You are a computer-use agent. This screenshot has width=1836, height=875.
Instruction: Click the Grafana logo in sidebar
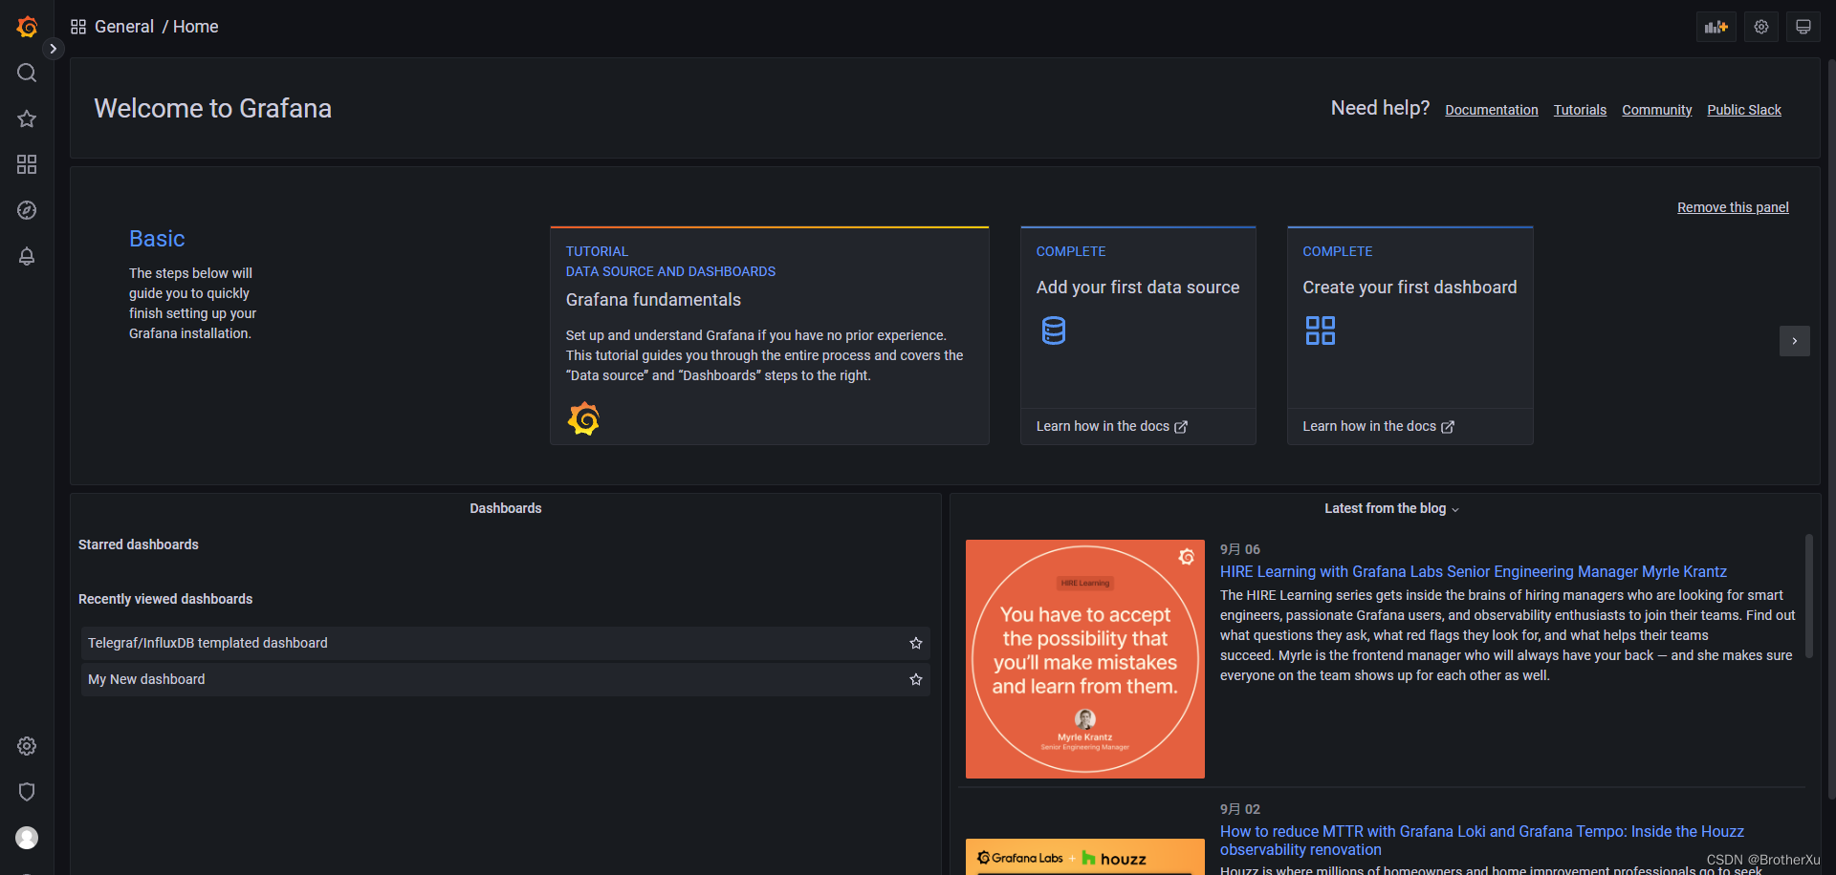pos(27,27)
